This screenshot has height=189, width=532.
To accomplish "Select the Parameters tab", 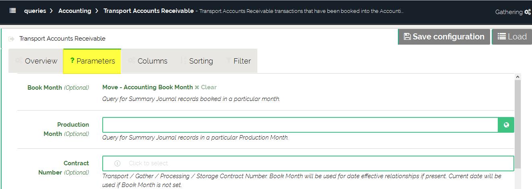I will pos(92,61).
